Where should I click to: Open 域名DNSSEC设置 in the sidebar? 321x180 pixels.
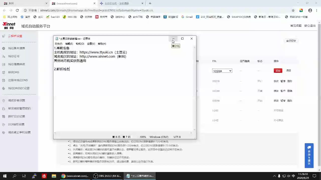click(x=19, y=88)
